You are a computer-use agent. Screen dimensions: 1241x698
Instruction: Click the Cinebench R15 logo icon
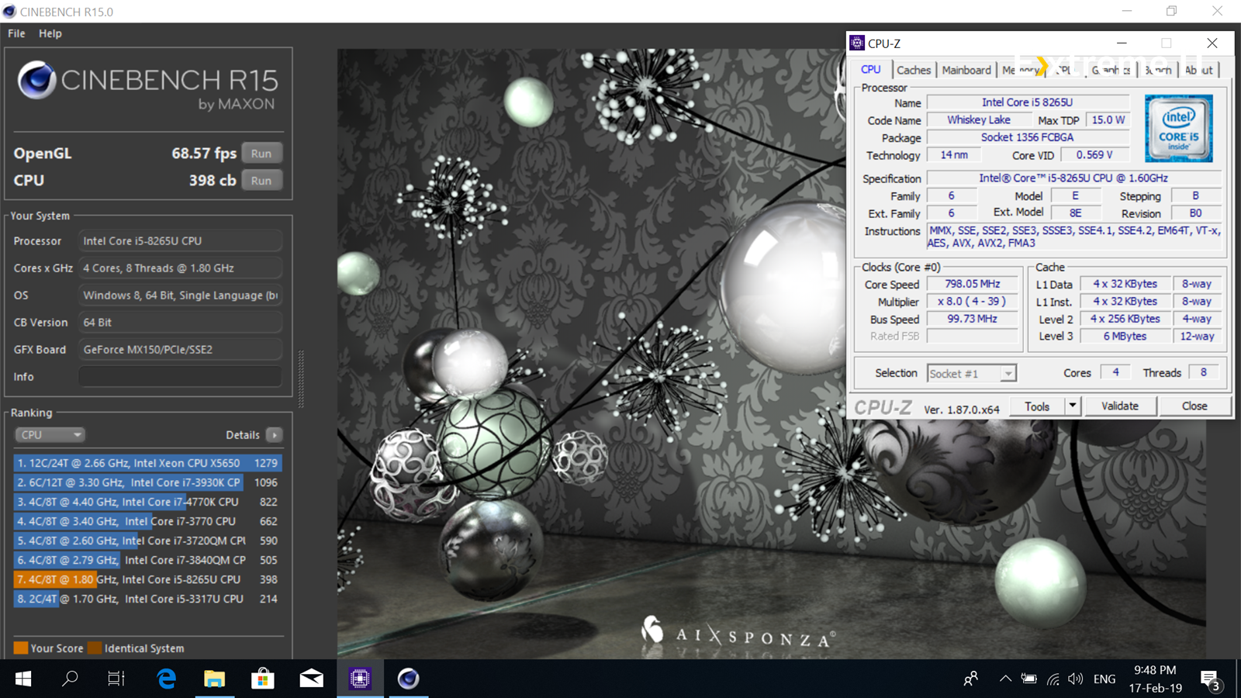pos(36,80)
